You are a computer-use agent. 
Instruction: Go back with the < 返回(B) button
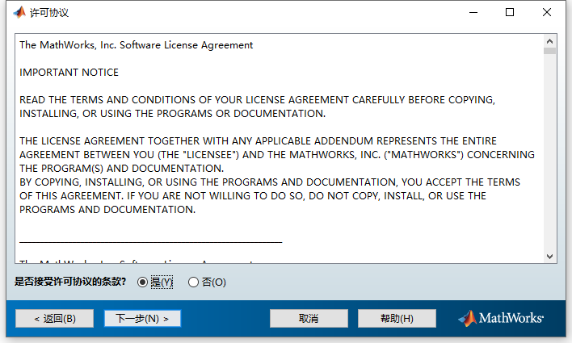[x=55, y=319]
